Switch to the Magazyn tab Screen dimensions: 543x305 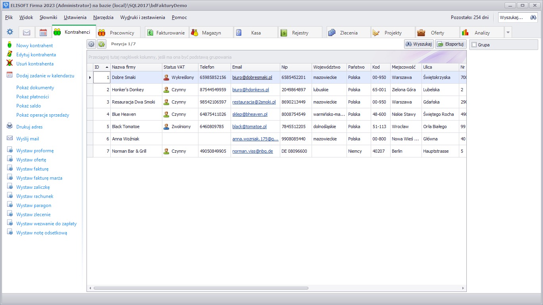pos(212,33)
